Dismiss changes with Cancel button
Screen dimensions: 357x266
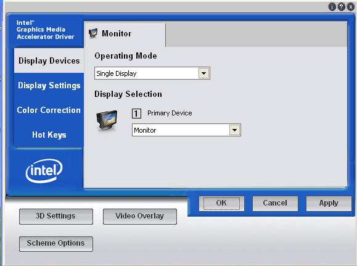[x=275, y=203]
